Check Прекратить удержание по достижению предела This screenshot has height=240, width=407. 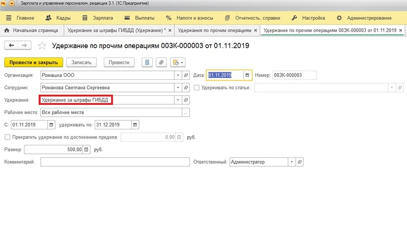pos(7,137)
